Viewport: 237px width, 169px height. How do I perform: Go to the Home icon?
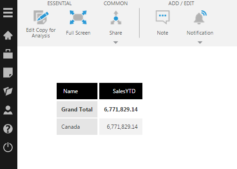[x=8, y=35]
